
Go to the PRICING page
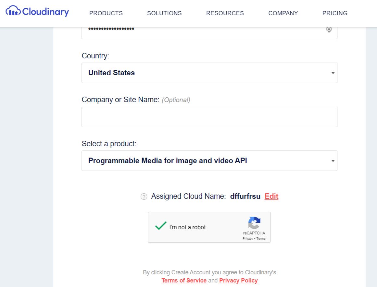pyautogui.click(x=335, y=13)
